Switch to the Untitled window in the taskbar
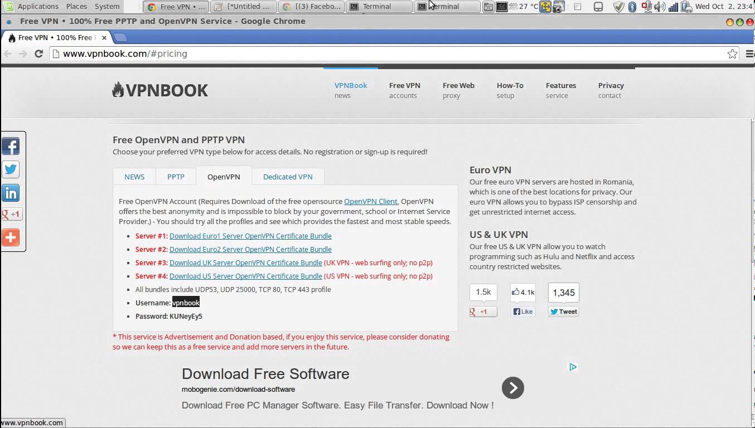Image resolution: width=755 pixels, height=428 pixels. pos(244,7)
